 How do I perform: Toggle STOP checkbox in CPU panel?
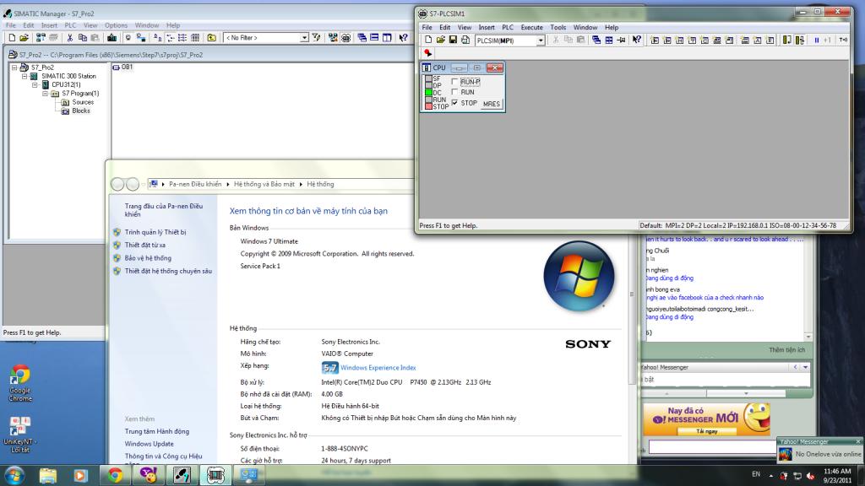coord(455,102)
